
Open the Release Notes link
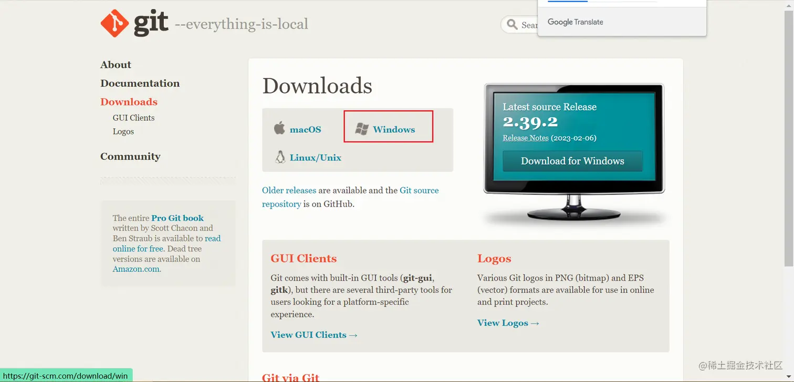pyautogui.click(x=526, y=138)
